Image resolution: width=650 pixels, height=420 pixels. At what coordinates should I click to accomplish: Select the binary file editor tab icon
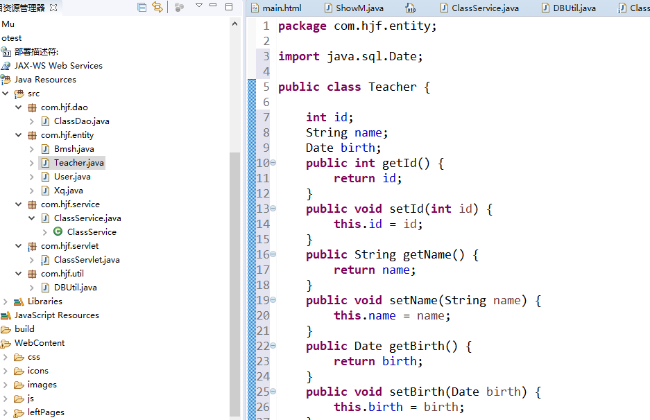(x=411, y=8)
